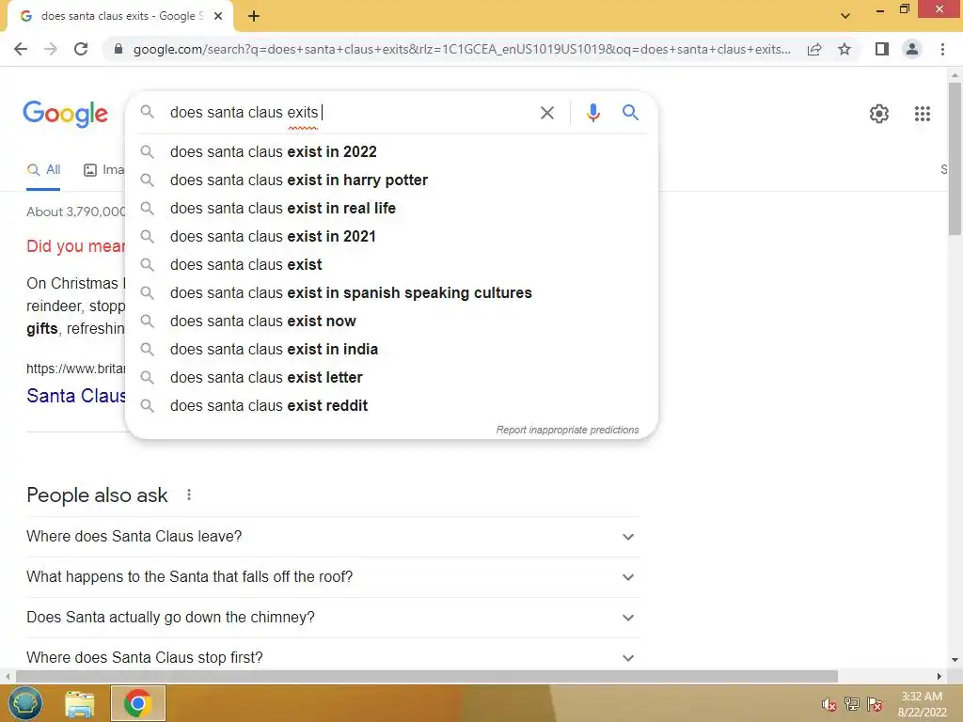963x722 pixels.
Task: Click the scroll right arrow at bottom
Action: 939,677
